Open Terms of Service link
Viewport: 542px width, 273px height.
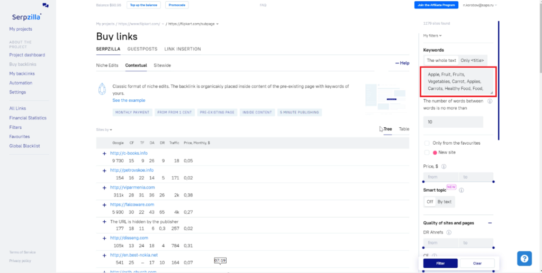coord(22,252)
